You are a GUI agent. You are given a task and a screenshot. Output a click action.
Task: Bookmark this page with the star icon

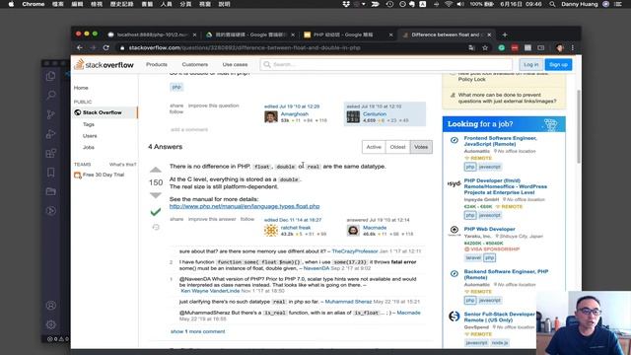click(485, 48)
